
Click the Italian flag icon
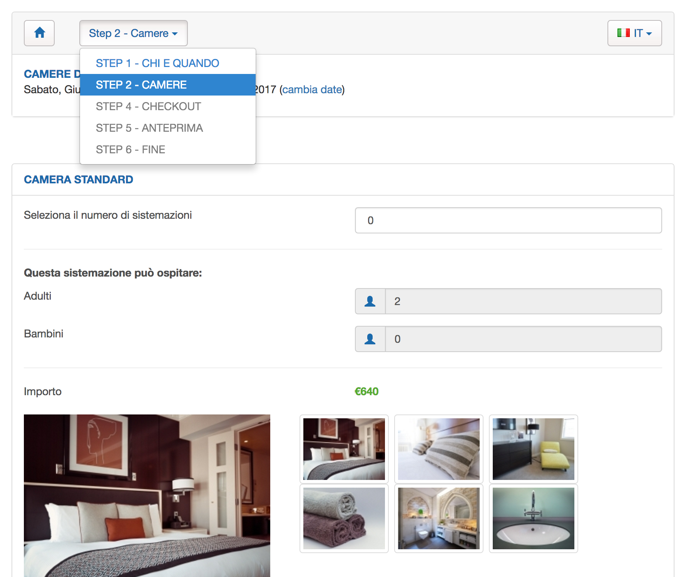(x=623, y=33)
